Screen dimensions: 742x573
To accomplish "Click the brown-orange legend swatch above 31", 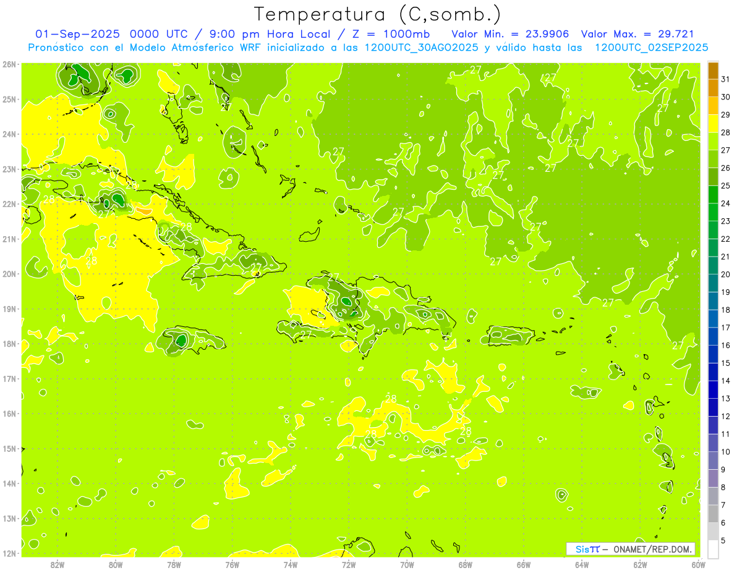I will point(713,71).
